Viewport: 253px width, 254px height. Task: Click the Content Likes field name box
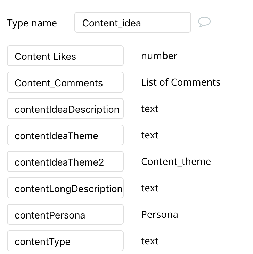click(x=65, y=56)
